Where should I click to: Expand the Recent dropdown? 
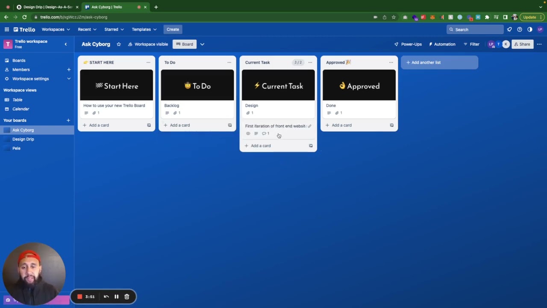(x=87, y=30)
